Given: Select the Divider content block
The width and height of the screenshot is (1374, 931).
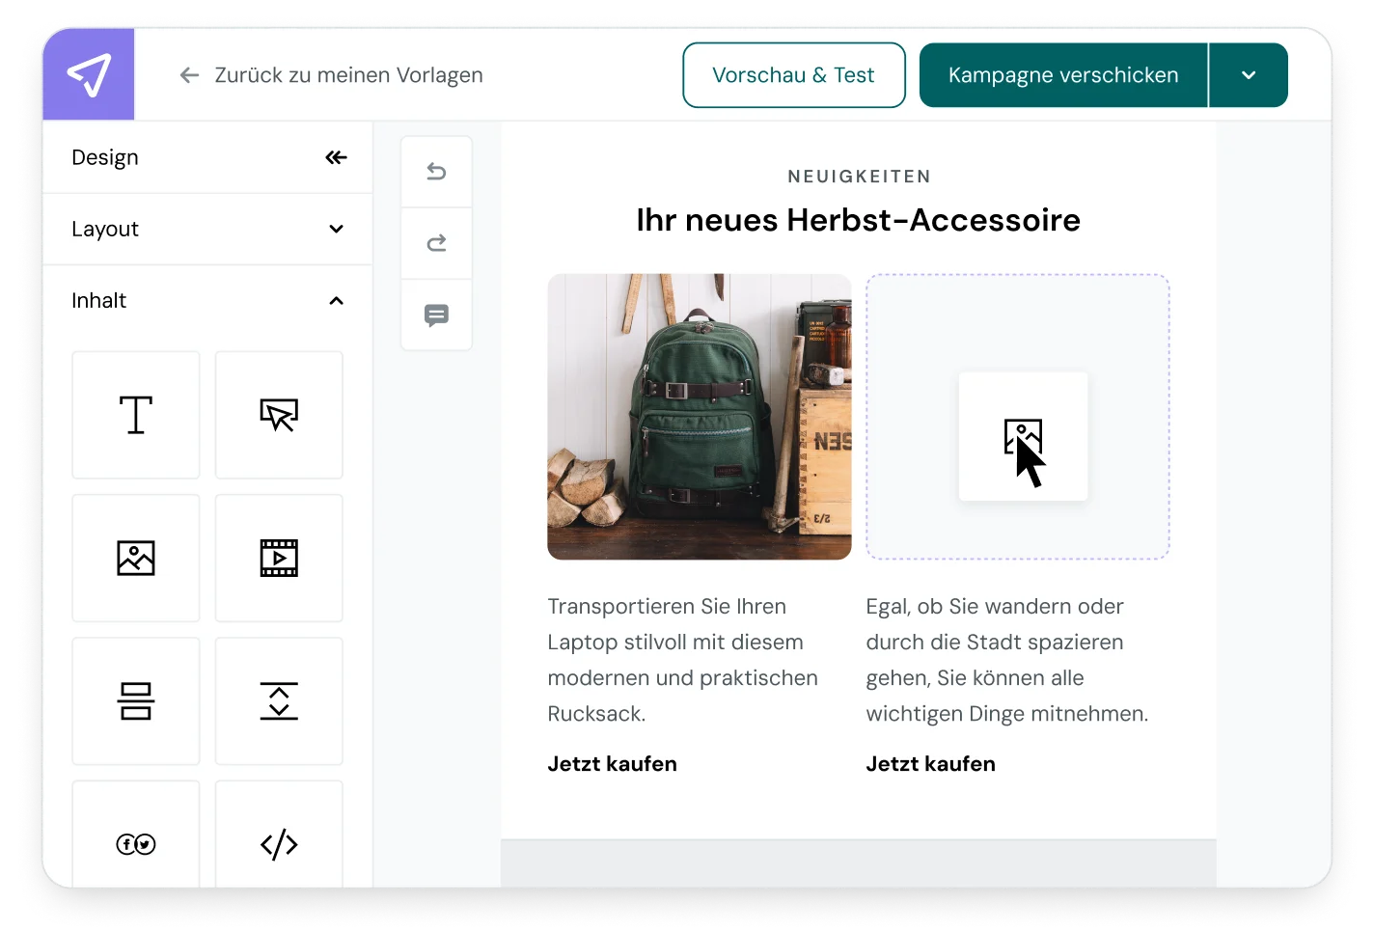Looking at the screenshot, I should pyautogui.click(x=136, y=701).
